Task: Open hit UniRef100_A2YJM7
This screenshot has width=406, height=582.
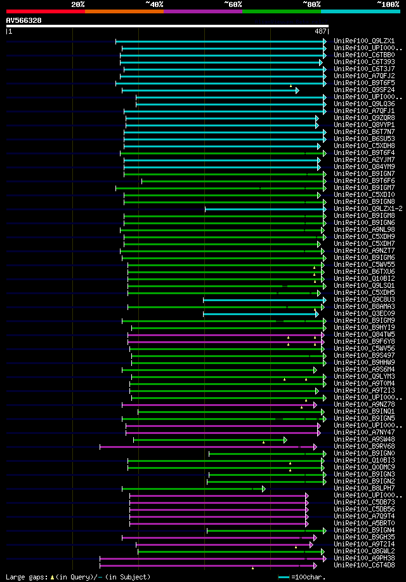Action: (364, 159)
